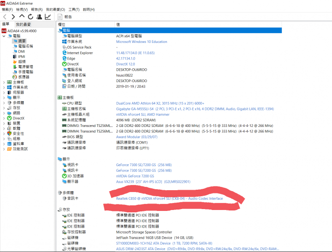Viewport: 332px width, 252px height.
Task: Open ST1000DM003-1CH162 ATA Device link
Action: click(x=164, y=243)
